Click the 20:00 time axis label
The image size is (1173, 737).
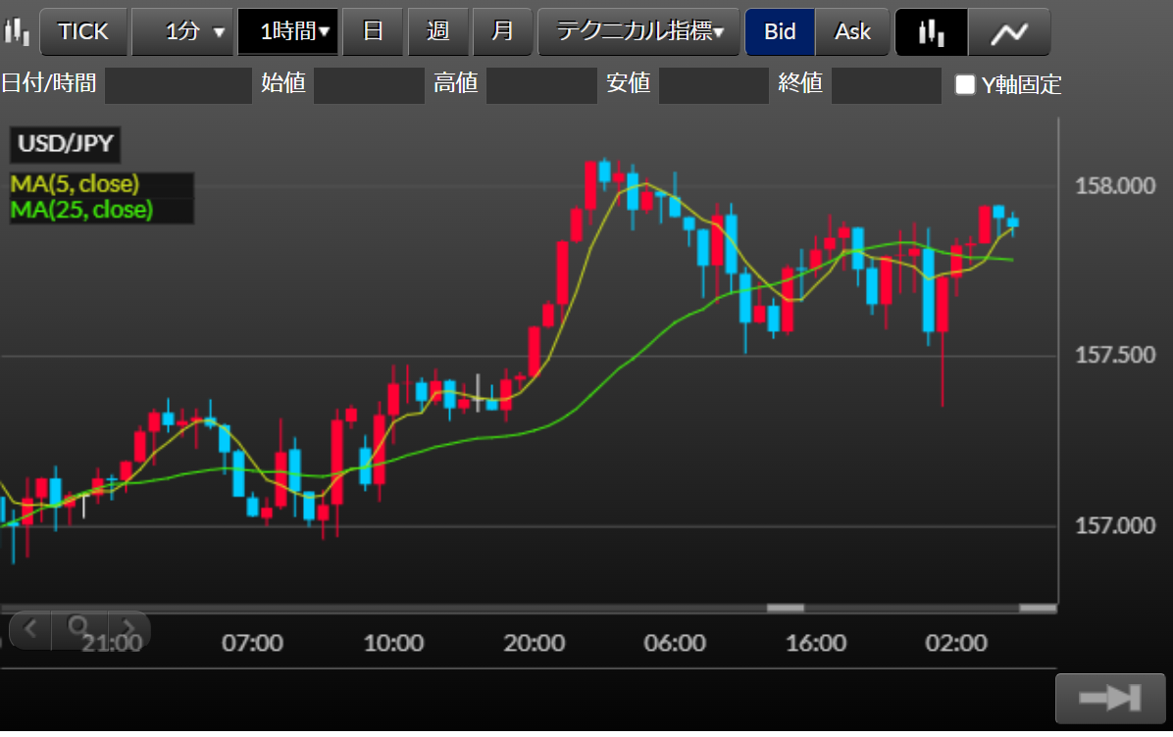[x=535, y=643]
